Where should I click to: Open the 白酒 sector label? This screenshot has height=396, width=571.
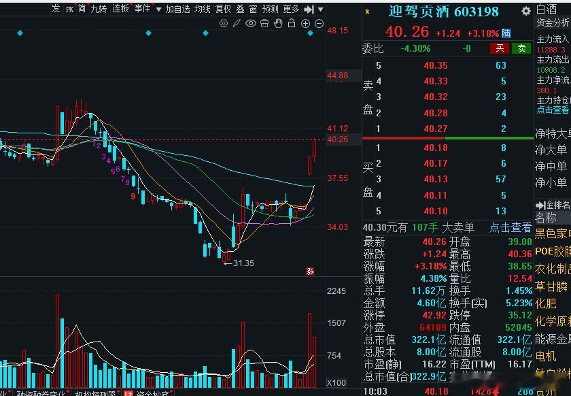[x=547, y=9]
